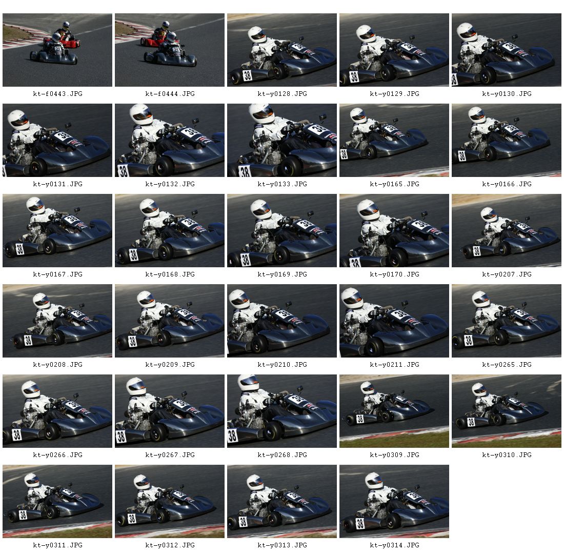
Task: Click the kt-y0268.JPG filename label
Action: [283, 455]
